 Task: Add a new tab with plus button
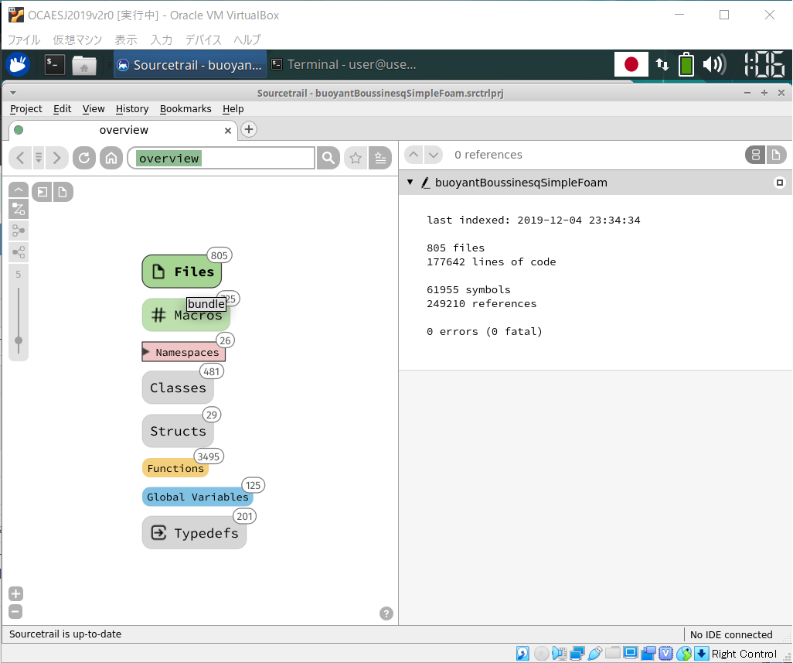tap(248, 129)
